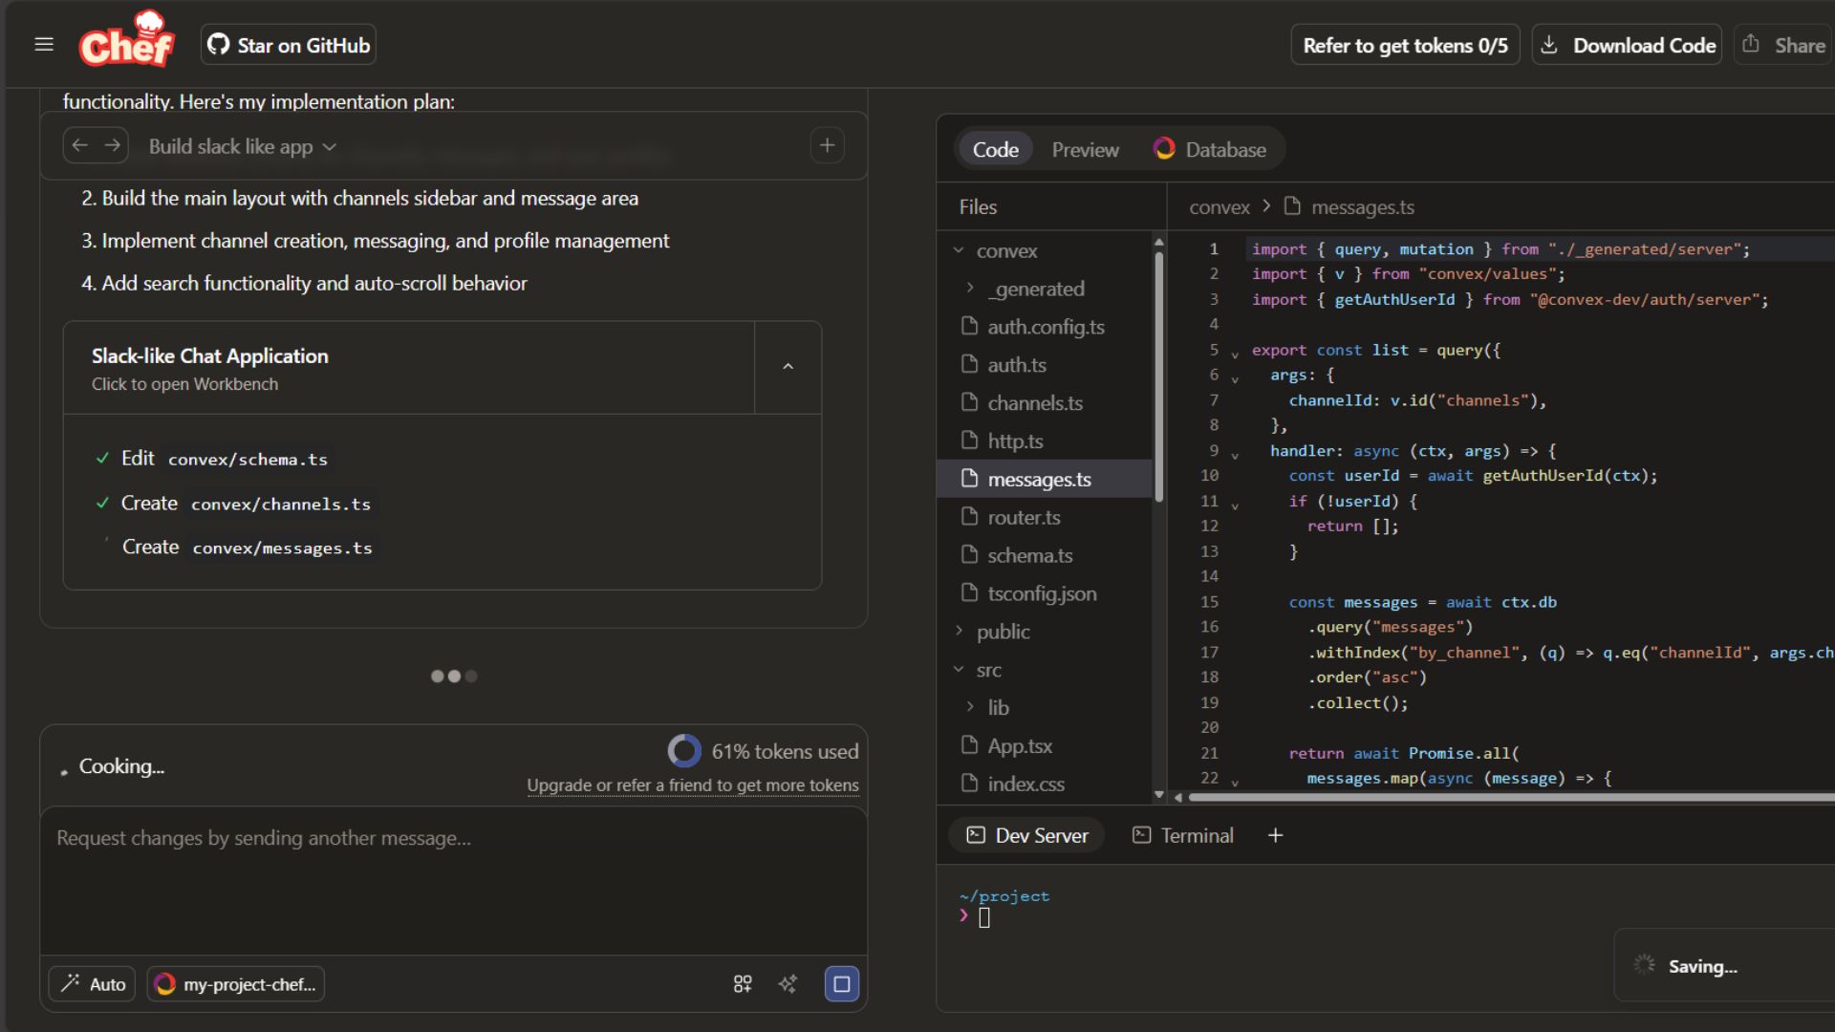Start a new chat with plus button
The image size is (1835, 1032).
(827, 146)
